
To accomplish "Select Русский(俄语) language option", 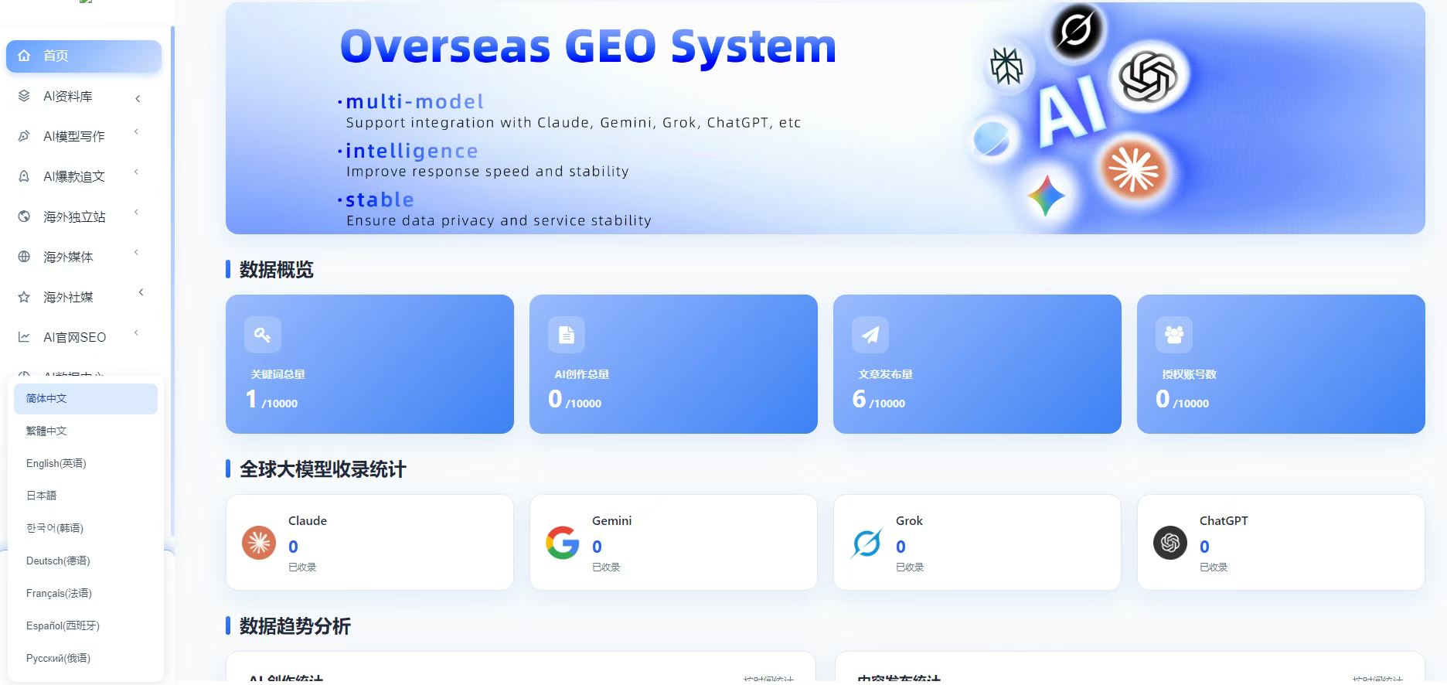I will (86, 658).
